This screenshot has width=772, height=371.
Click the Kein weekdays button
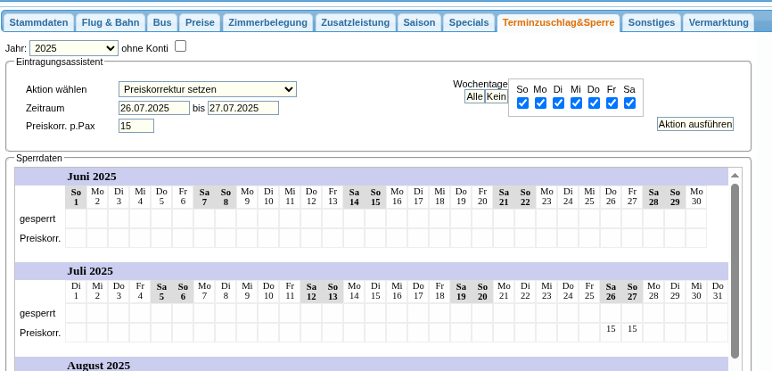497,96
